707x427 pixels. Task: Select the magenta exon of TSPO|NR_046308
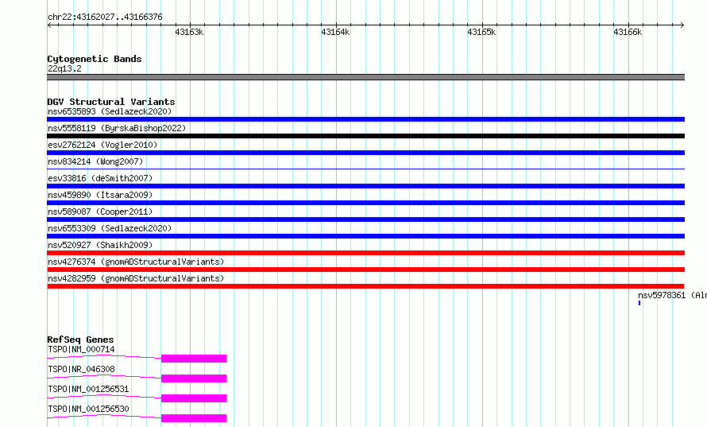click(x=194, y=378)
